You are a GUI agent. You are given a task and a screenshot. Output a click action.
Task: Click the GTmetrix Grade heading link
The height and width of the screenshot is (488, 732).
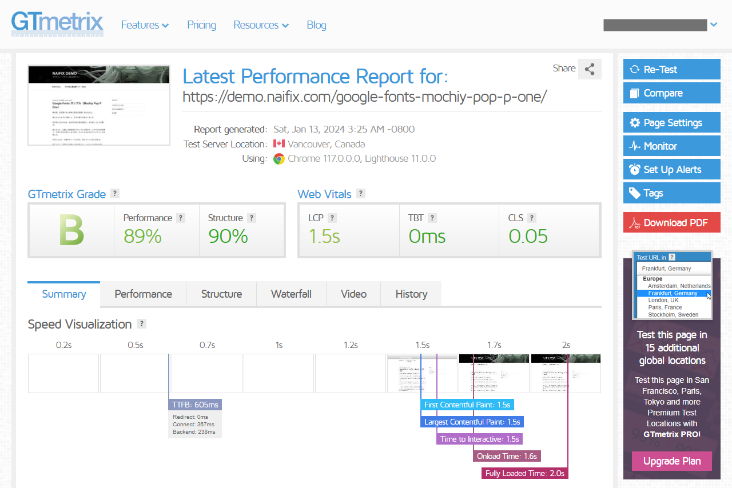pyautogui.click(x=67, y=194)
